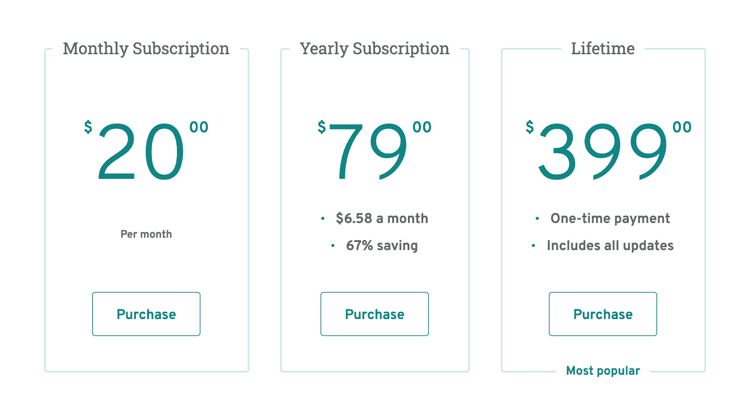Viewport: 747px width, 398px height.
Task: Hit the Lifetime plan Purchase button
Action: 603,314
